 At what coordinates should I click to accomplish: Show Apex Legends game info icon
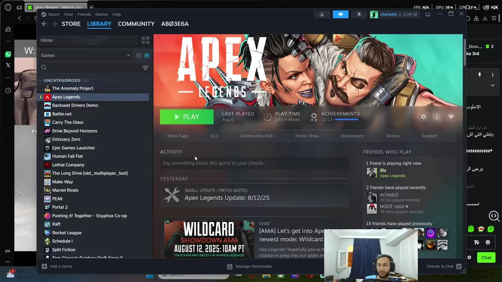437,117
